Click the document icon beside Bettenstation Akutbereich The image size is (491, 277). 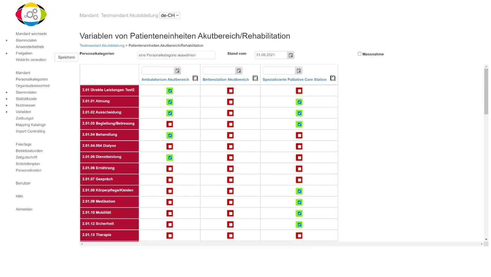point(255,78)
